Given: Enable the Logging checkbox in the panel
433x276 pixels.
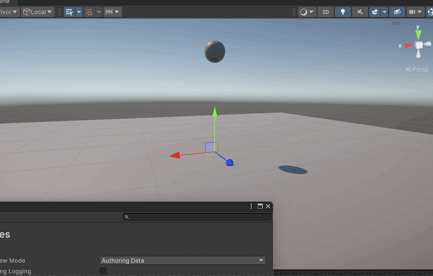Looking at the screenshot, I should click(x=103, y=271).
